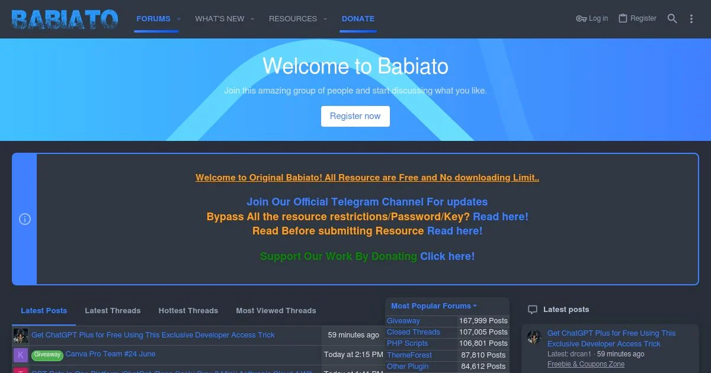This screenshot has height=373, width=711.
Task: Click the 107,005 Posts count
Action: coord(483,332)
